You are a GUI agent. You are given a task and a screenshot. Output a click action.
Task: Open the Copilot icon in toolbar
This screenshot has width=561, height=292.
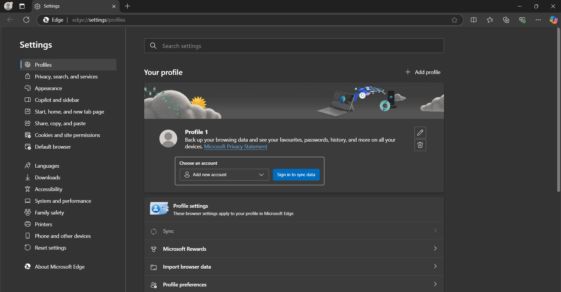(x=553, y=20)
